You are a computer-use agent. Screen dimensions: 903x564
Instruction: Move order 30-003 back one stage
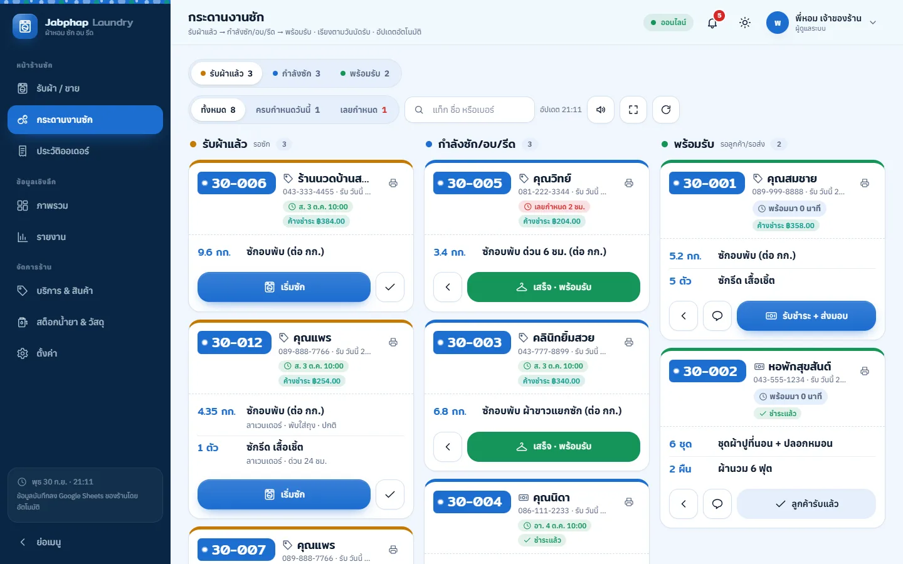coord(448,447)
